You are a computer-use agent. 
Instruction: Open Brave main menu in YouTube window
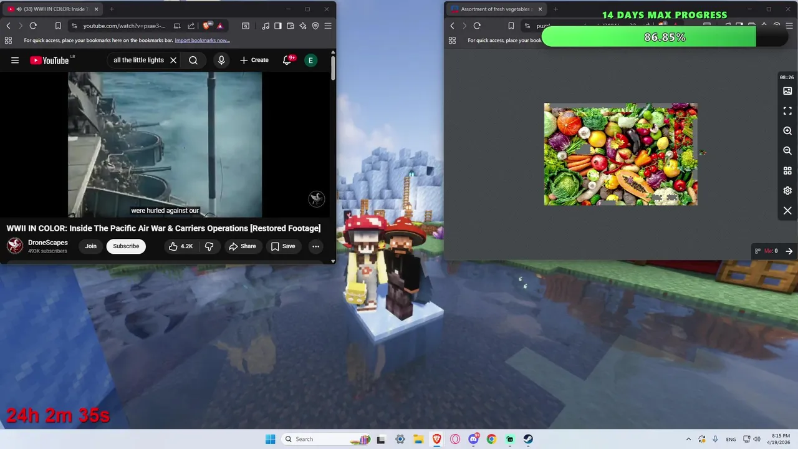click(328, 26)
